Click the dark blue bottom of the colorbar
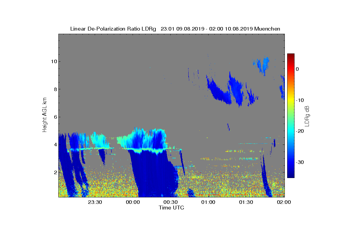This screenshot has width=352, height=235. (x=291, y=175)
